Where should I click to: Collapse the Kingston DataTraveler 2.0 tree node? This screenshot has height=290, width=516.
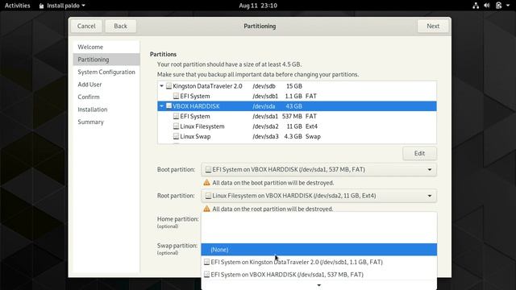coord(161,86)
